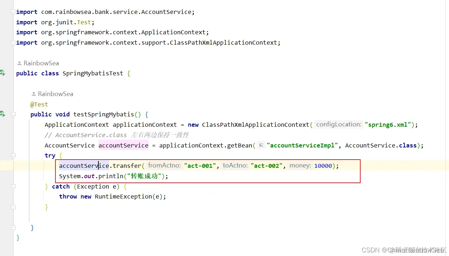Click the fold end marker at the last import line

(x=13, y=42)
